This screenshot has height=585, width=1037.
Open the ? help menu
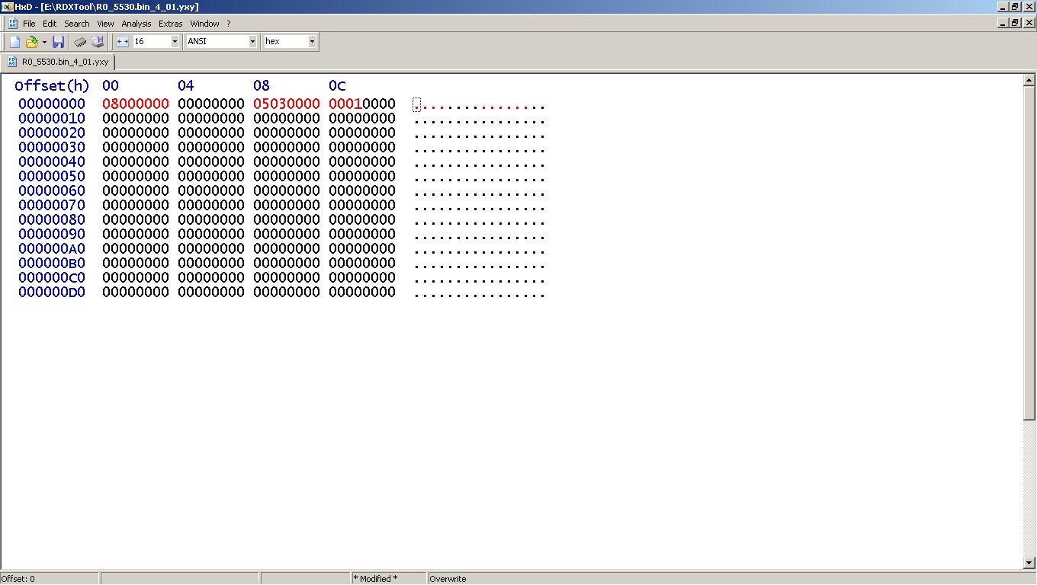[x=228, y=24]
